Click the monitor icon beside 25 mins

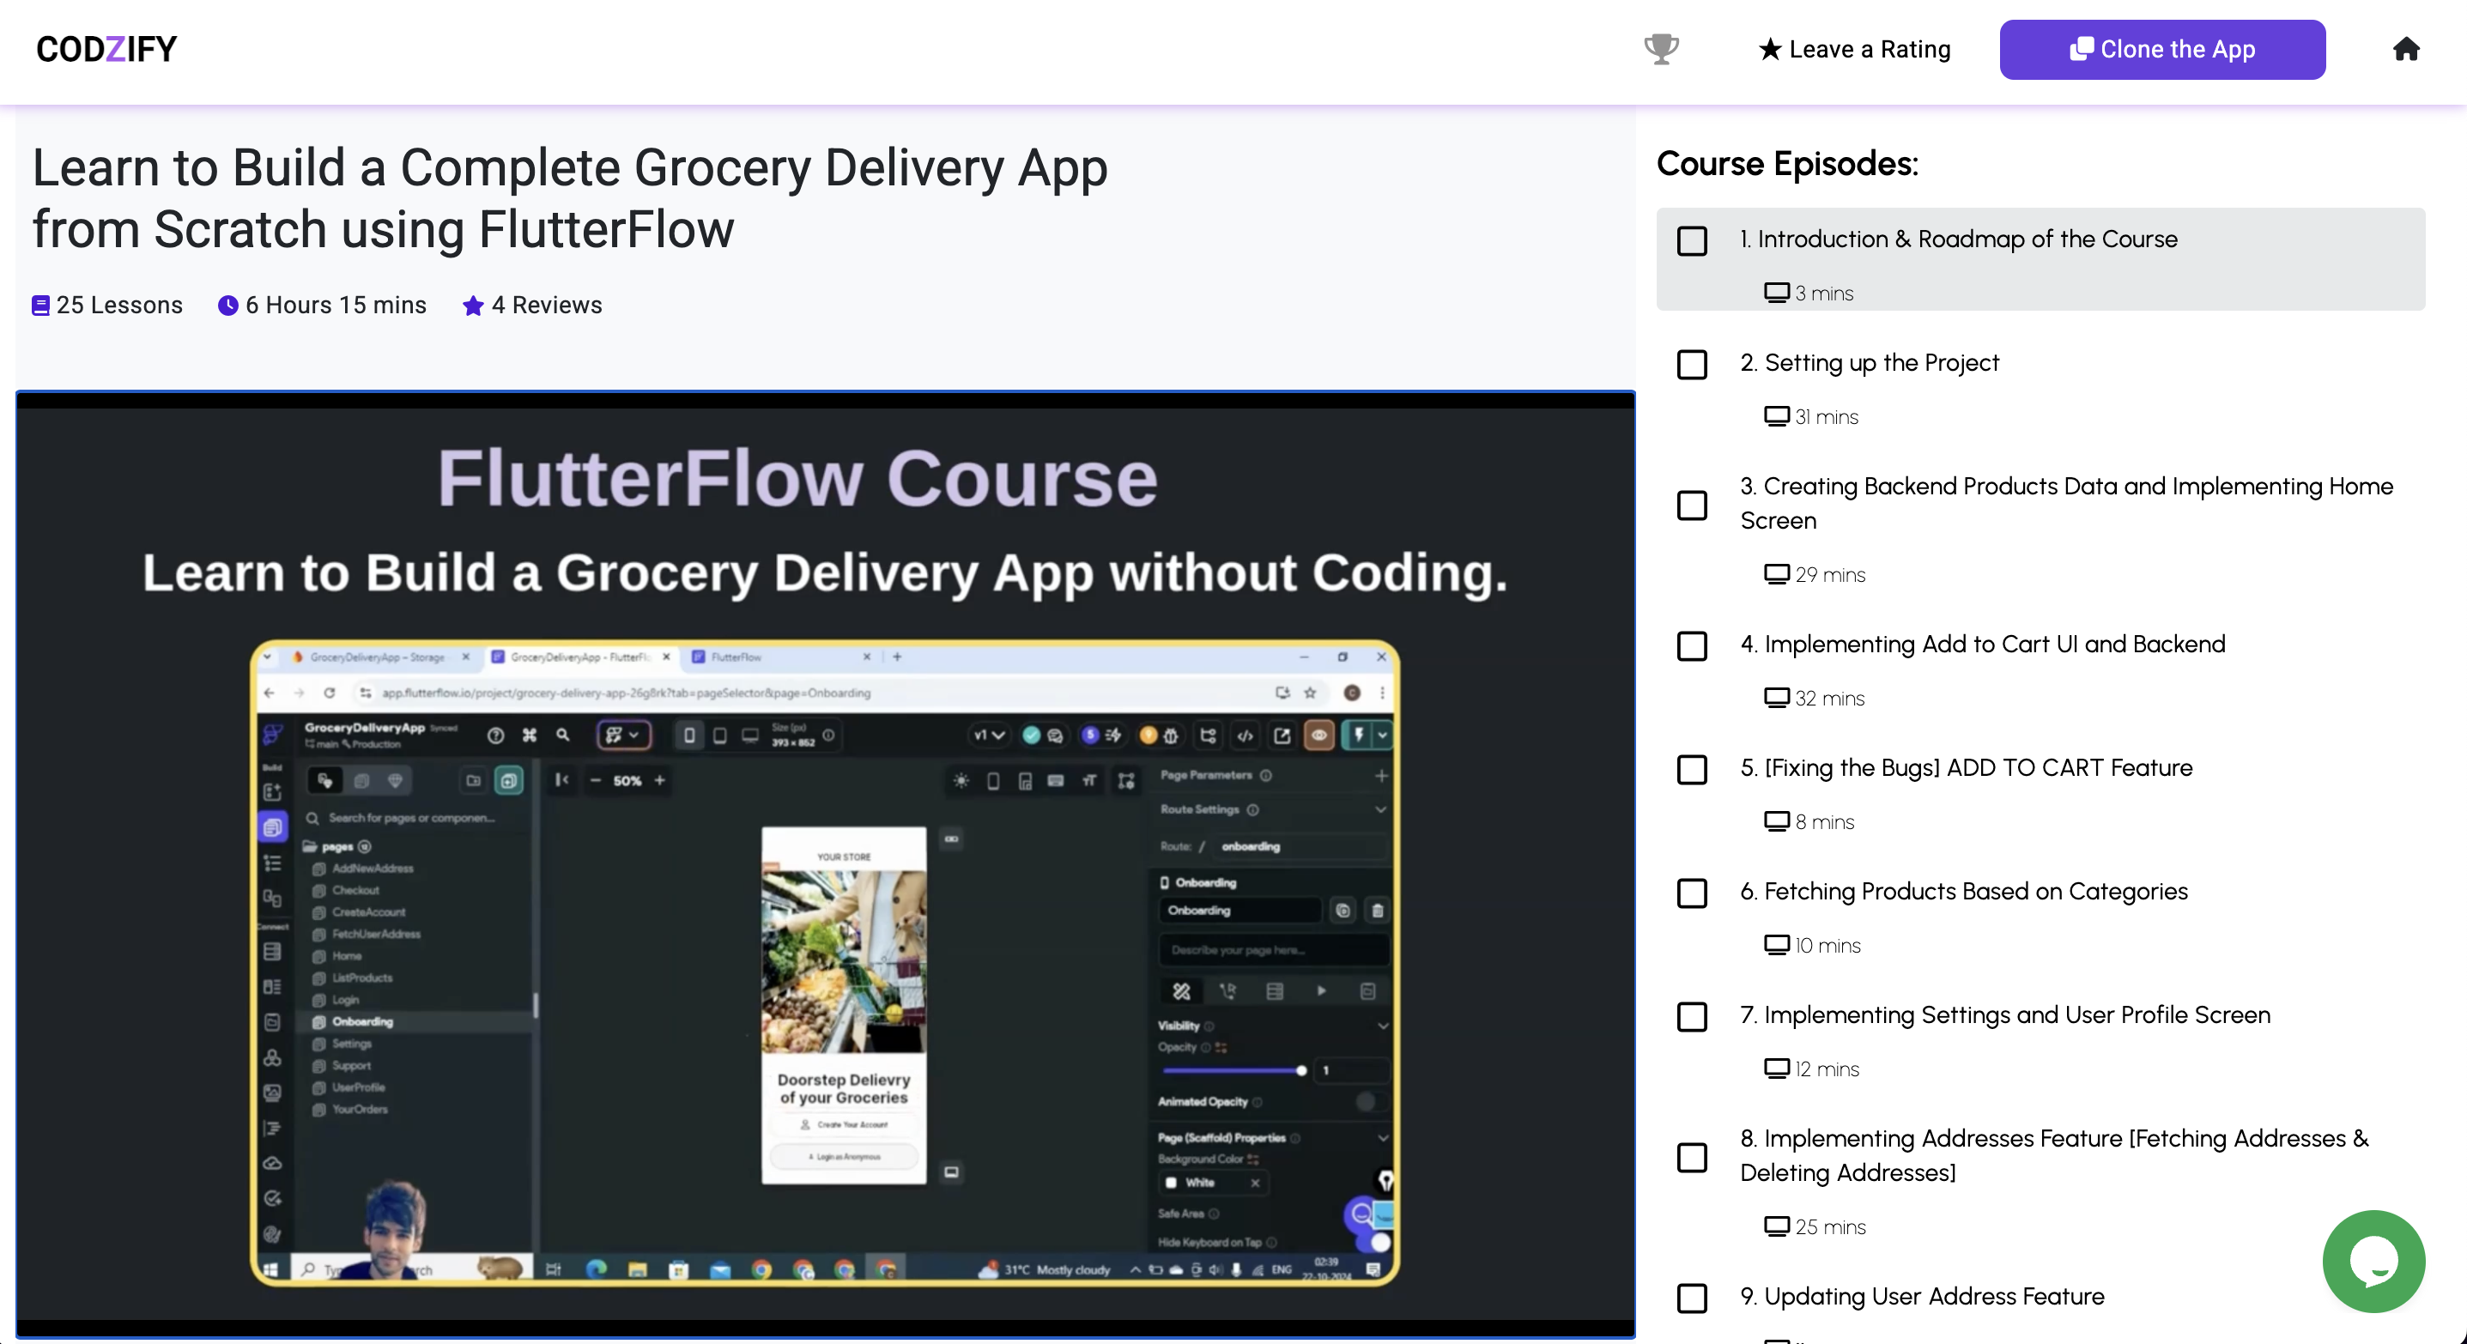(1777, 1226)
